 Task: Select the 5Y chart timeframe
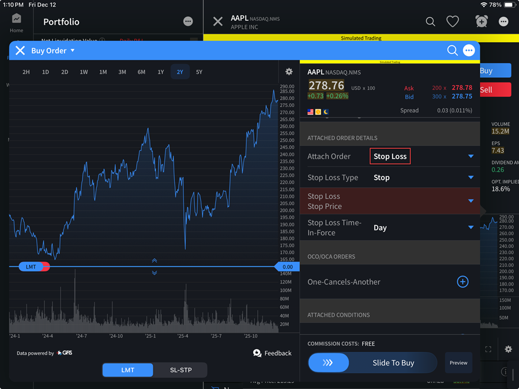tap(199, 71)
